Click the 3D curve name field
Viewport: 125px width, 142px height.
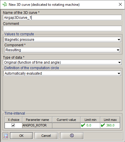coord(62,18)
